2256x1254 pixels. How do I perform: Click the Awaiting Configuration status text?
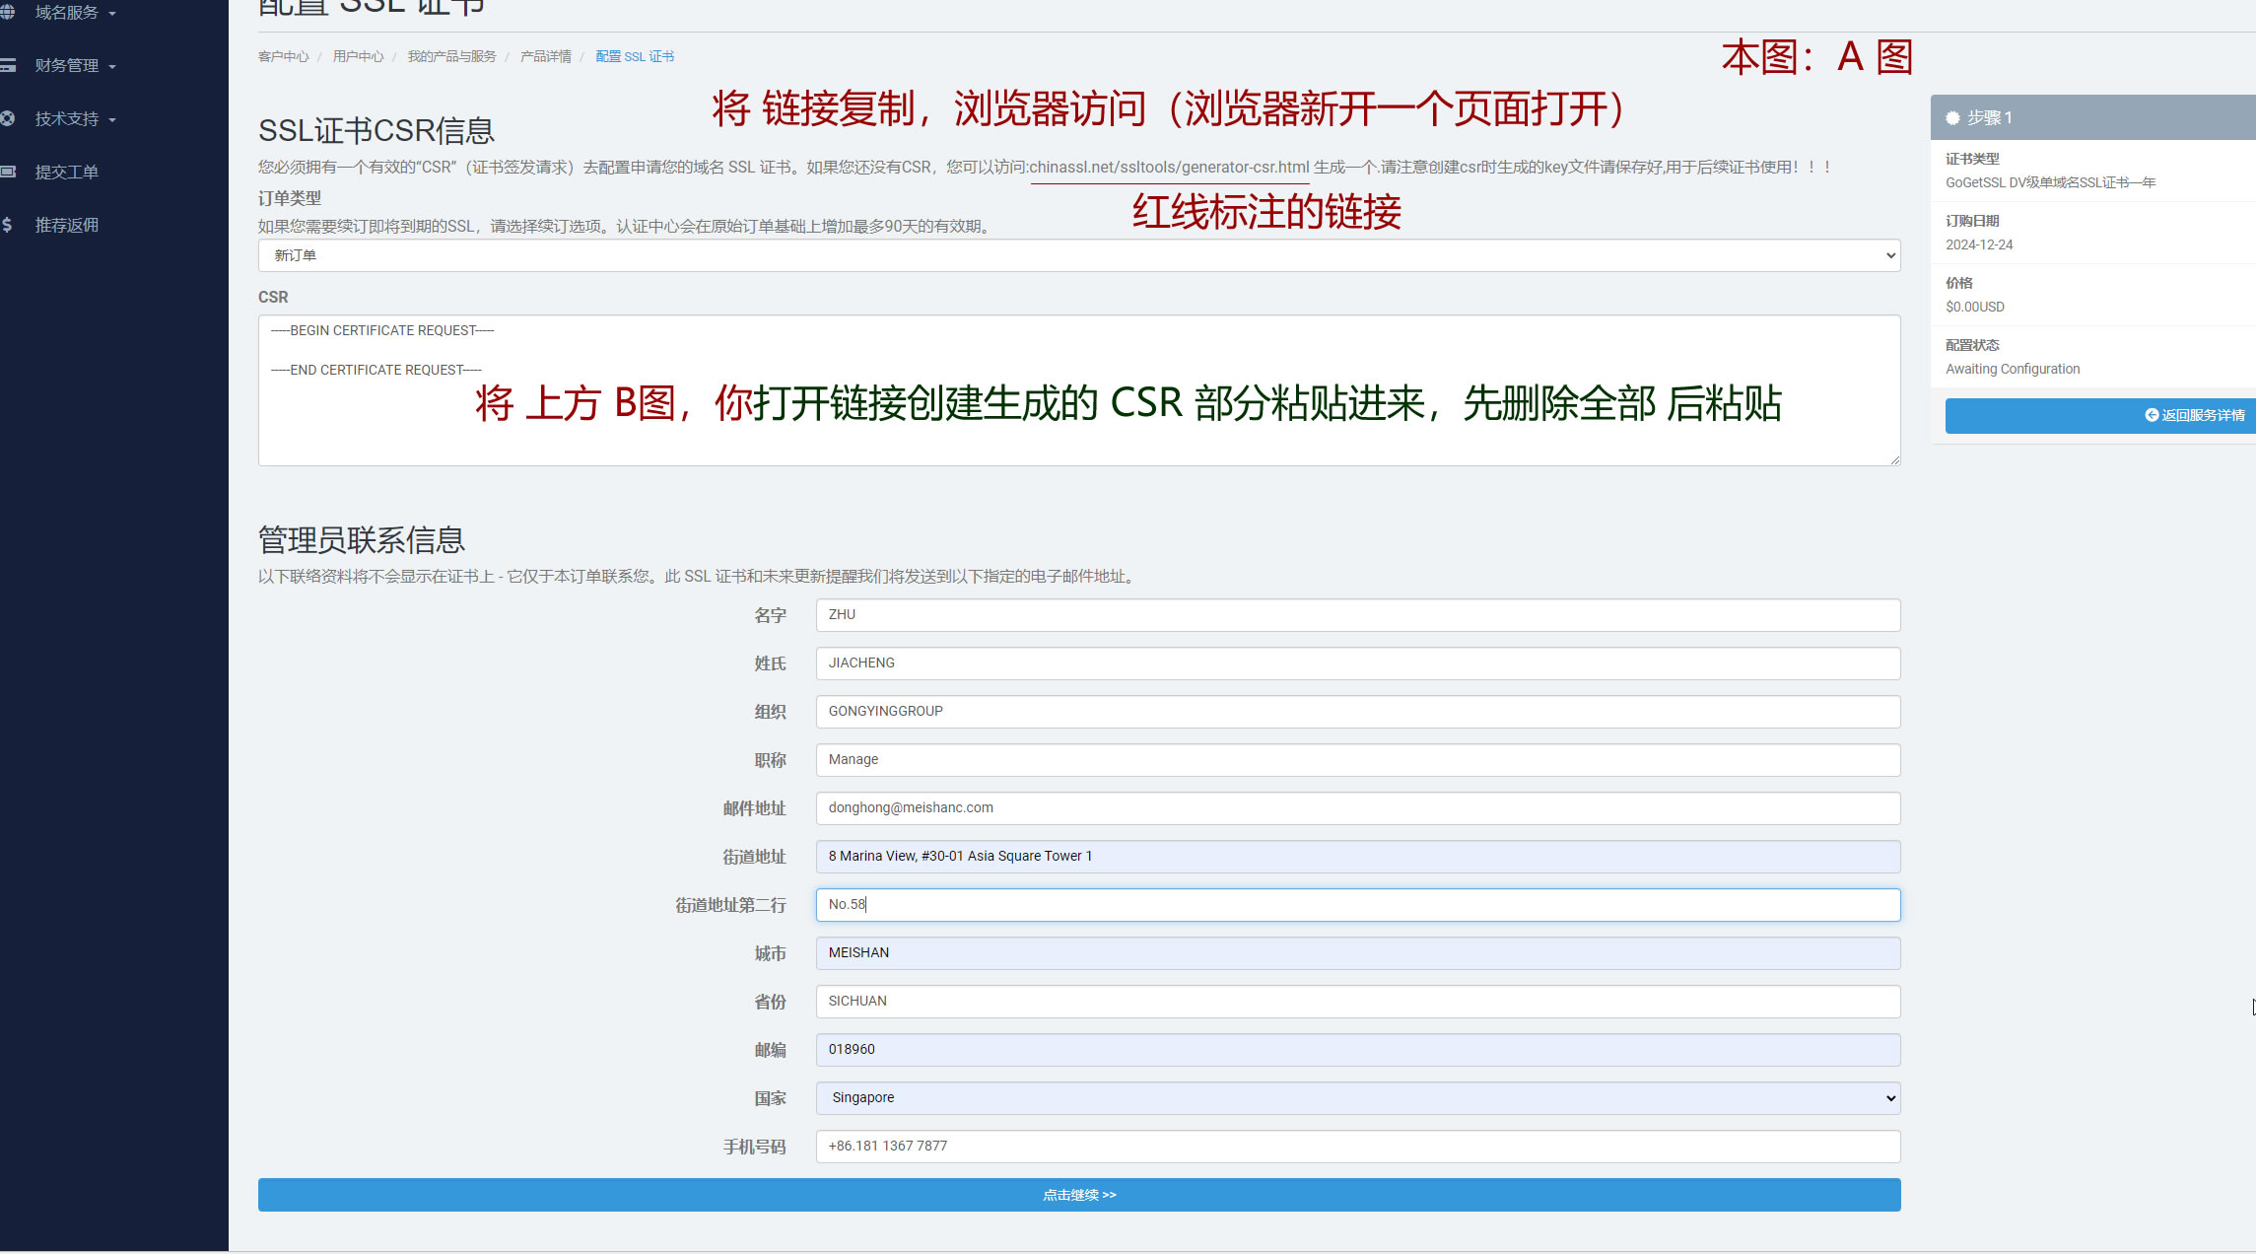tap(2013, 369)
